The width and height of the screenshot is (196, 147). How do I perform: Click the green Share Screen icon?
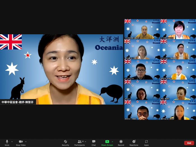click(107, 141)
